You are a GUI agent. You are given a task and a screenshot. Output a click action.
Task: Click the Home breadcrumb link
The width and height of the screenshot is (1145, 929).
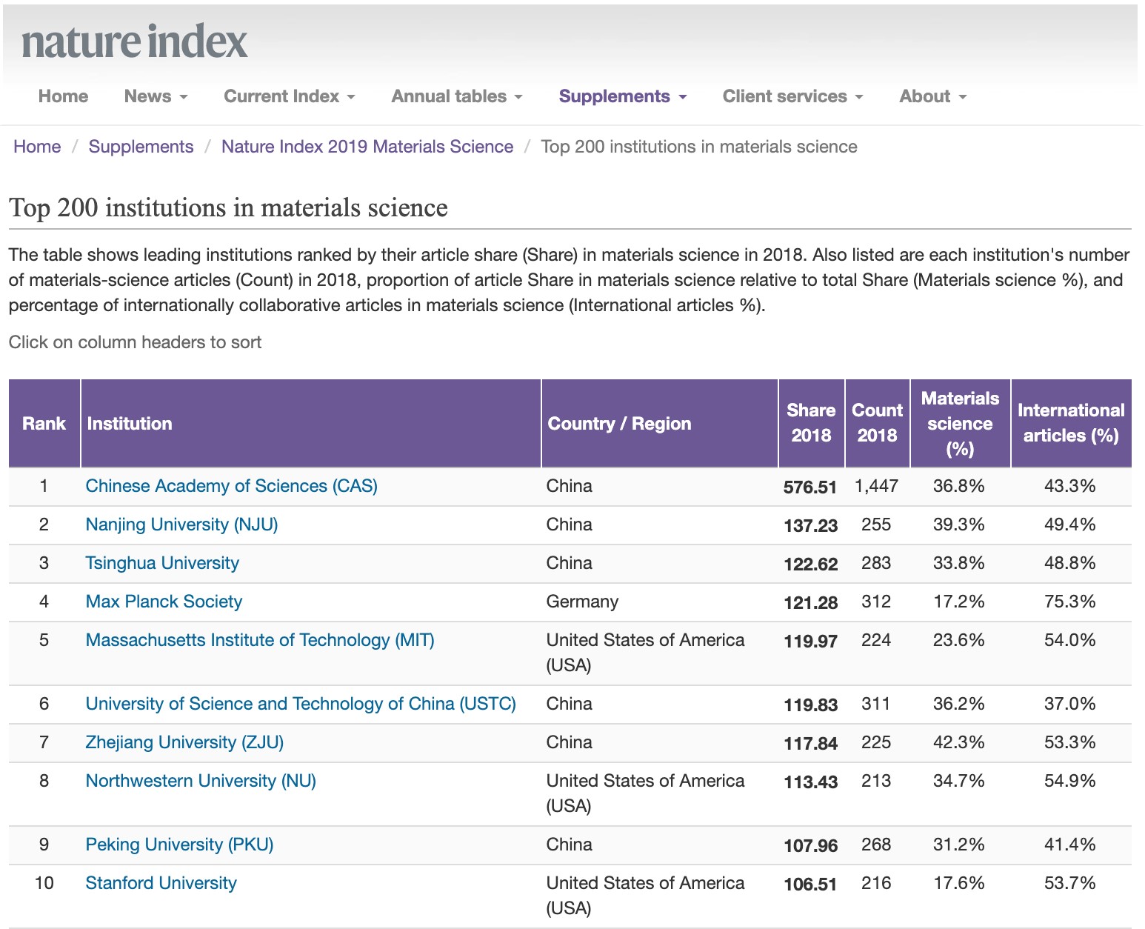37,147
